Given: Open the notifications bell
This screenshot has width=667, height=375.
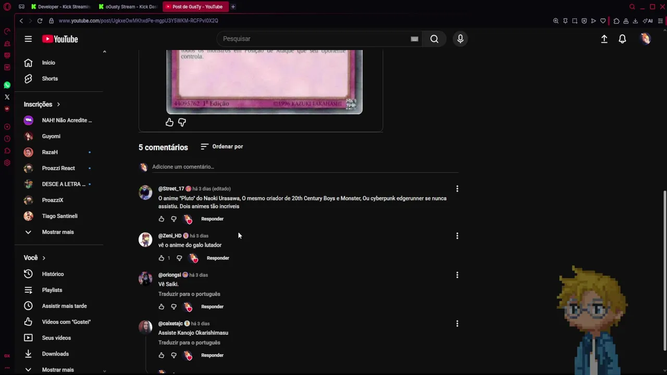Looking at the screenshot, I should point(622,39).
